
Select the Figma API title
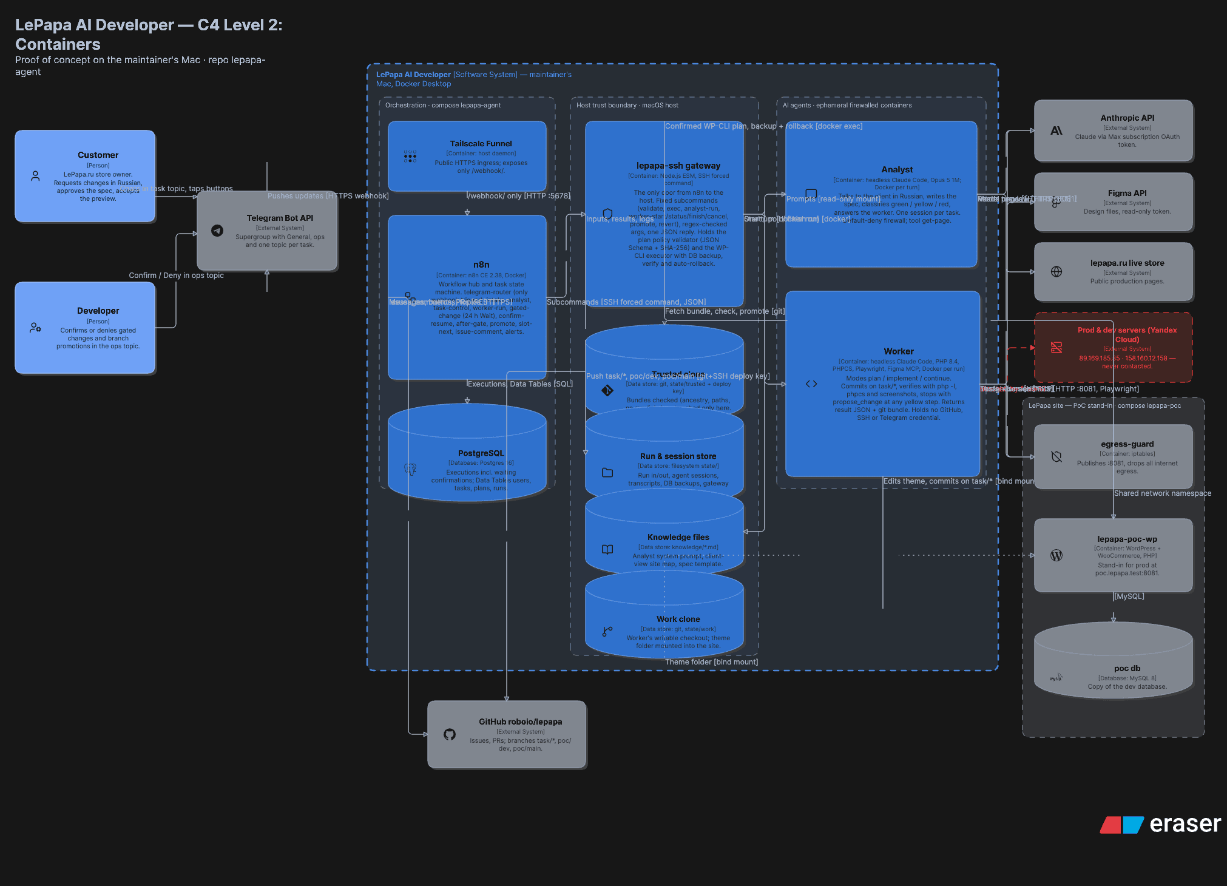tap(1127, 193)
